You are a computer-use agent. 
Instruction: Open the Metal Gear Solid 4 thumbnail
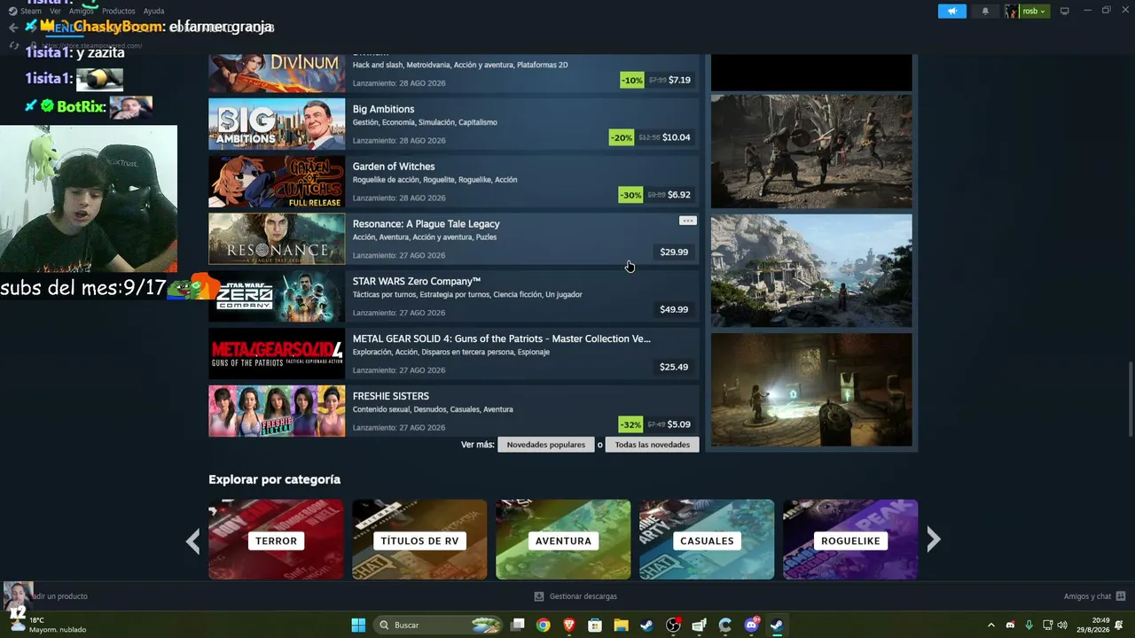pyautogui.click(x=277, y=354)
